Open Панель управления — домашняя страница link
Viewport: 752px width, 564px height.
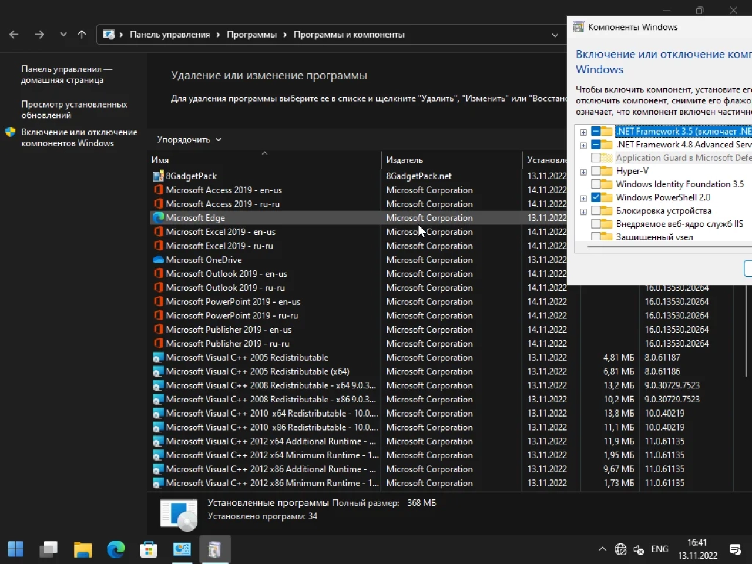pyautogui.click(x=66, y=75)
